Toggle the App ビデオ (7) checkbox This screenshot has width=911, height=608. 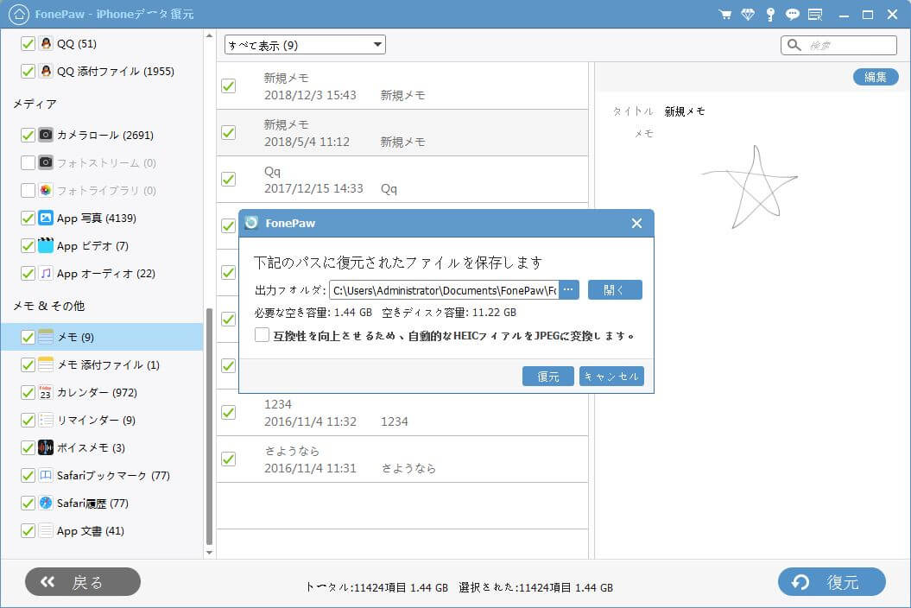(28, 245)
